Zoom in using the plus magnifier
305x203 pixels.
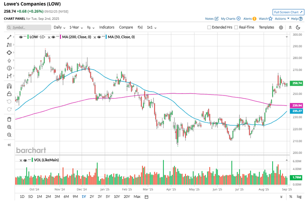(9, 127)
